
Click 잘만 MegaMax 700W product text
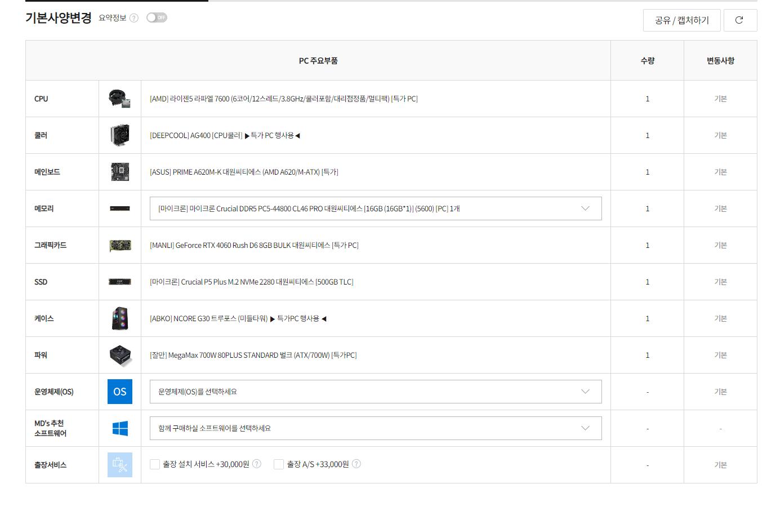coord(253,355)
